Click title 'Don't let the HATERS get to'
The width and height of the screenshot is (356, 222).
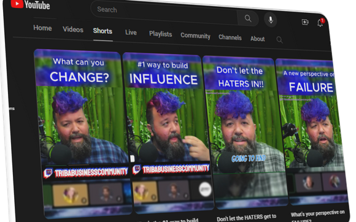(x=246, y=218)
